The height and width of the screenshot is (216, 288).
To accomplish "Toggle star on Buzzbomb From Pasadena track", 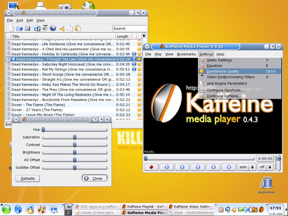I will (x=139, y=99).
